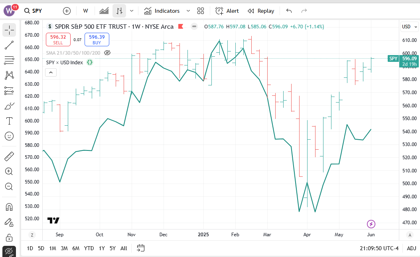Select the 1Y date range
This screenshot has height=257, width=420.
(x=102, y=249)
